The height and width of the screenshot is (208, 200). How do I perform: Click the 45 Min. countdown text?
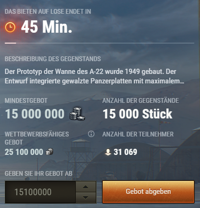(x=46, y=27)
